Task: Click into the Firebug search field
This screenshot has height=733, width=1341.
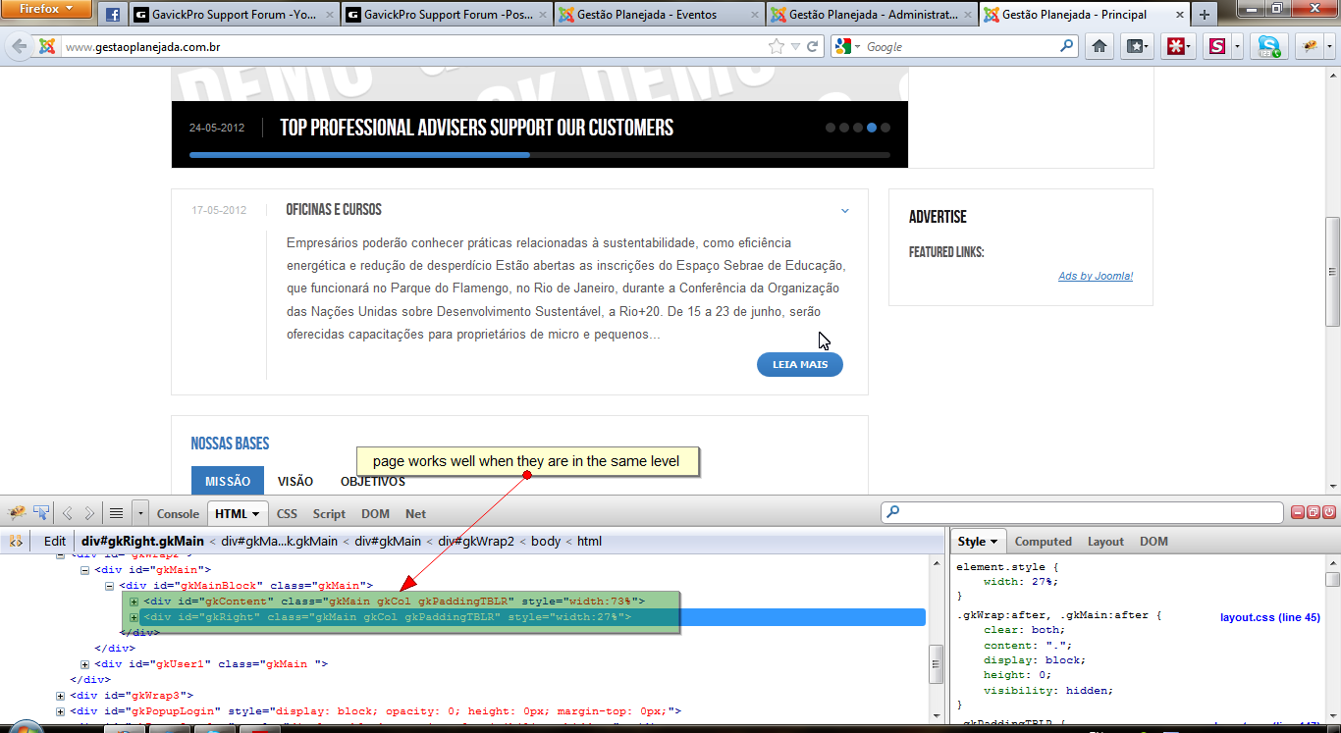Action: click(1082, 512)
